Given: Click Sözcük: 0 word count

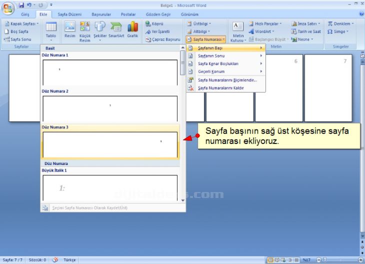Looking at the screenshot, I should (x=37, y=260).
